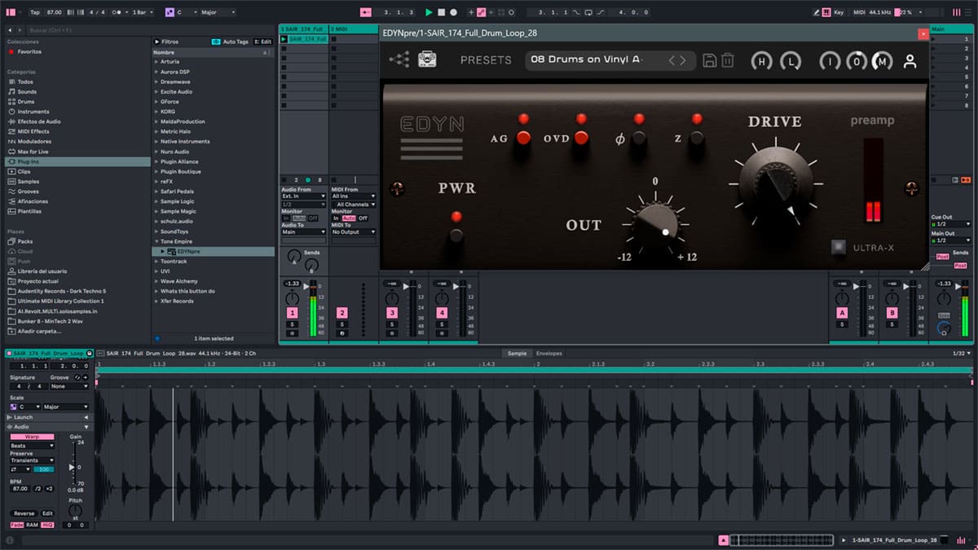This screenshot has height=550, width=978.
Task: Expand the Tone Empire plug-in folder
Action: [156, 241]
